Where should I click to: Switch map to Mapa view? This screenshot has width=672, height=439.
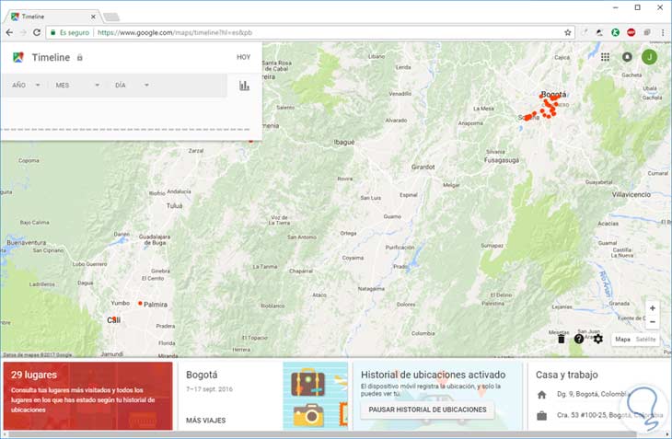(622, 340)
